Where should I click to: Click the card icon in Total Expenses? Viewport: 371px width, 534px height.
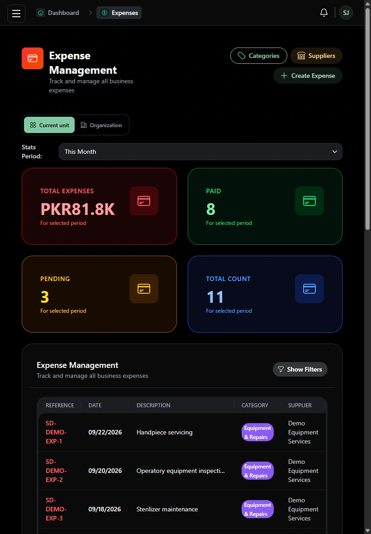coord(143,201)
